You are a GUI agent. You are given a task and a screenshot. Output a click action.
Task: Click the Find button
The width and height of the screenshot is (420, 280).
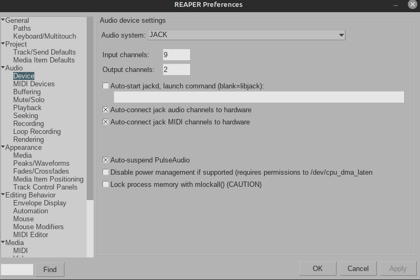point(50,269)
